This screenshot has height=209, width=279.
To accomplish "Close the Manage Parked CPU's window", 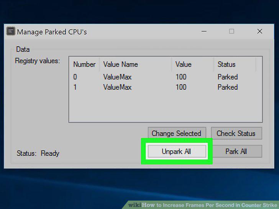I will pyautogui.click(x=259, y=31).
